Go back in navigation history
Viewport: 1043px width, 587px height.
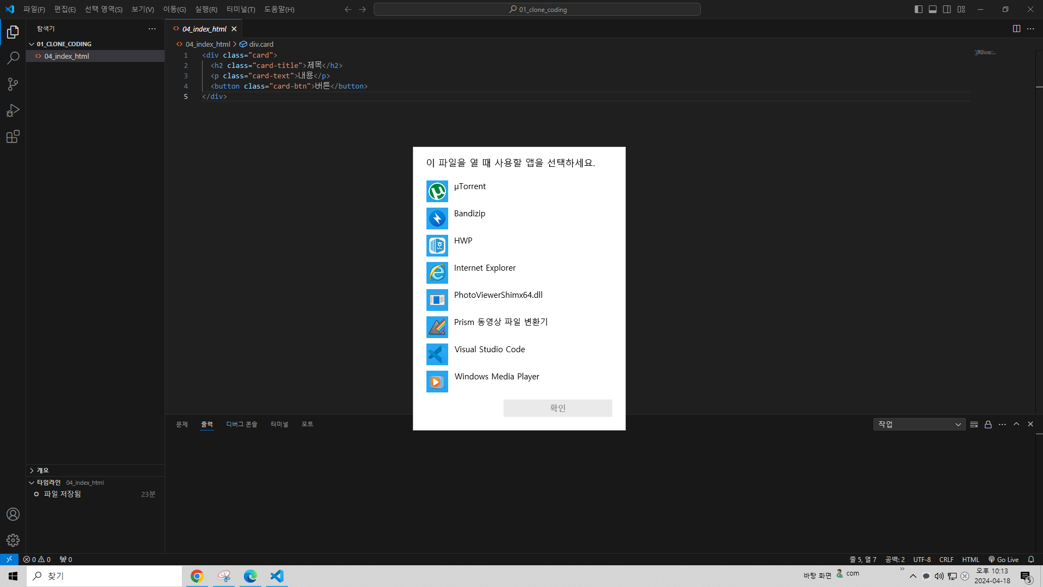(348, 10)
